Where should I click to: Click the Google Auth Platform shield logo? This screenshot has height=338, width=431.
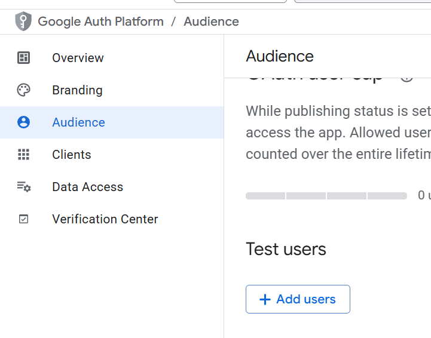coord(23,21)
